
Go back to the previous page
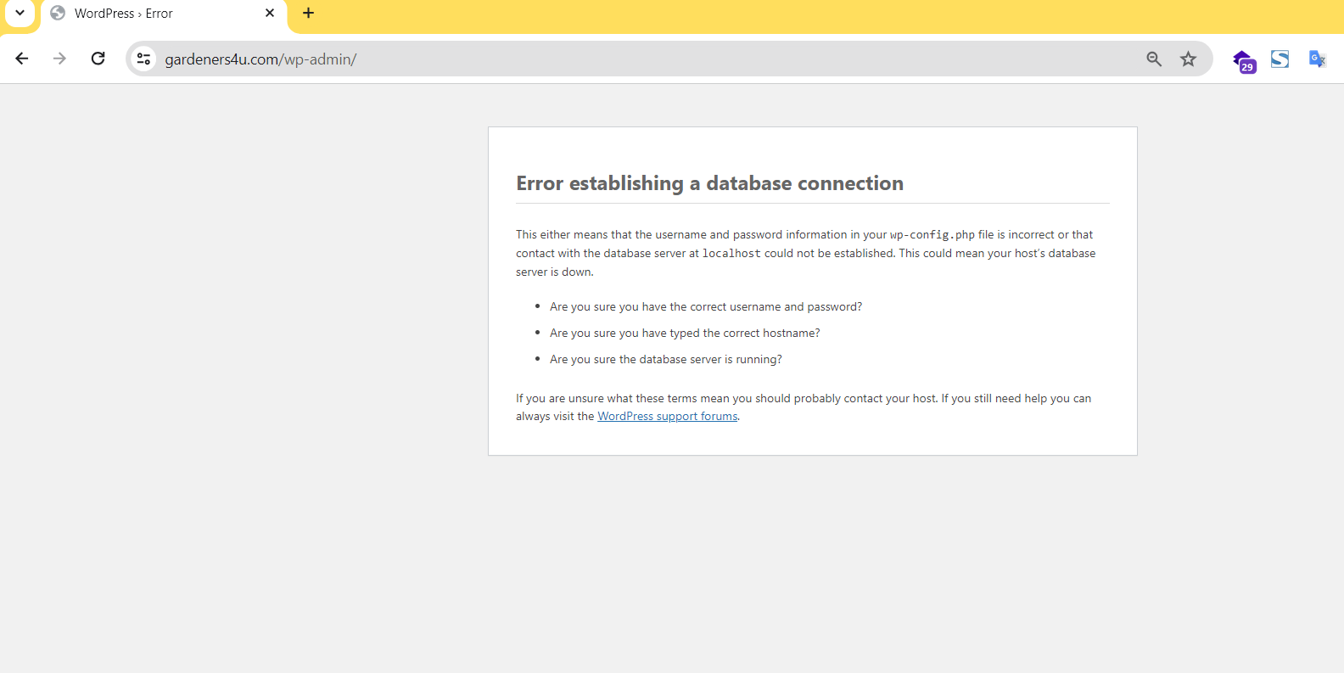click(x=22, y=59)
